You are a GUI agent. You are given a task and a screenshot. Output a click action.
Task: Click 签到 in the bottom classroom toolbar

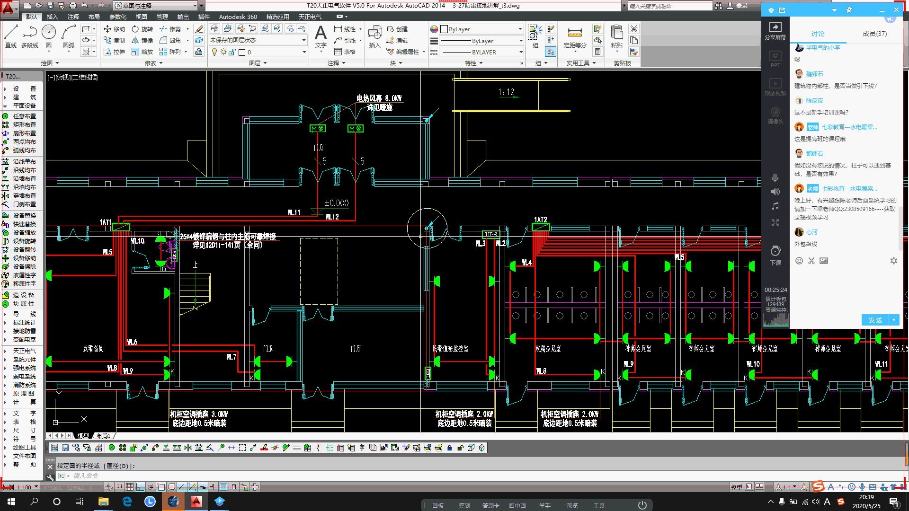[464, 505]
